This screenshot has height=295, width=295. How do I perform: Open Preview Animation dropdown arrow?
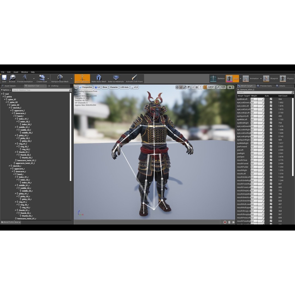pos(34,79)
